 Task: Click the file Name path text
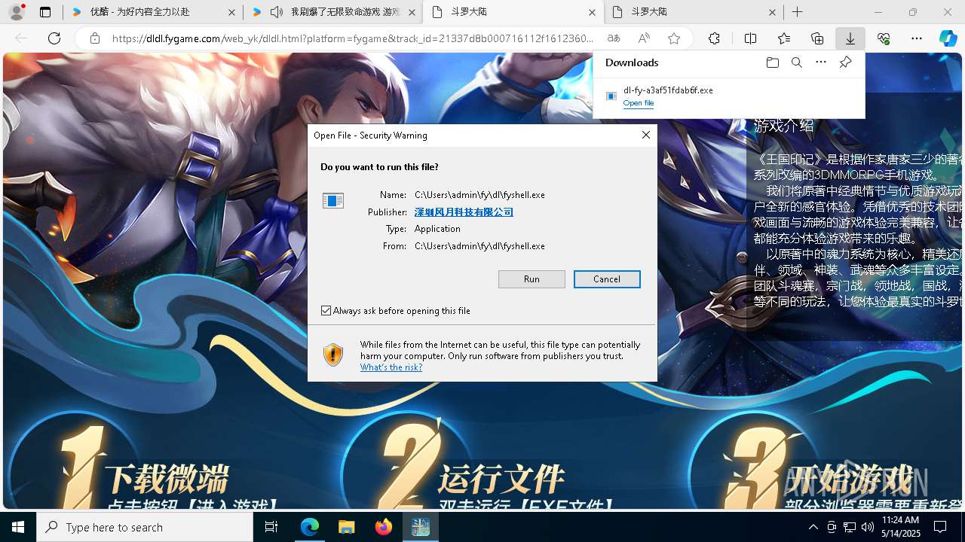pyautogui.click(x=479, y=195)
